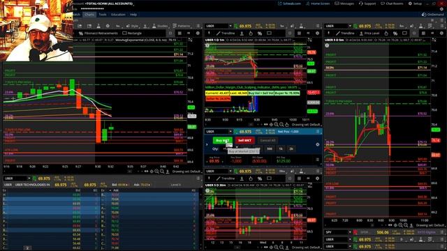Open the Help tab

[x=133, y=15]
